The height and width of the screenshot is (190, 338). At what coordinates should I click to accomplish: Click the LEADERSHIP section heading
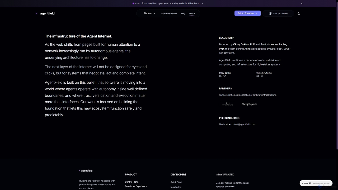226,38
